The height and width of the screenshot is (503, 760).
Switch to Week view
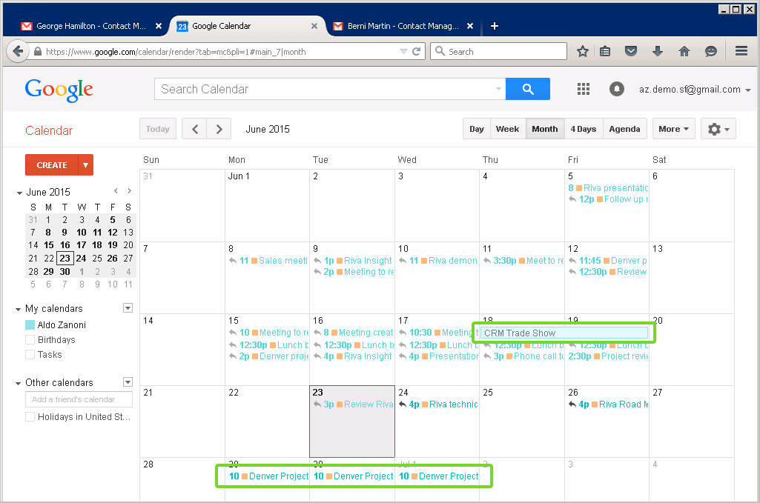click(x=507, y=129)
